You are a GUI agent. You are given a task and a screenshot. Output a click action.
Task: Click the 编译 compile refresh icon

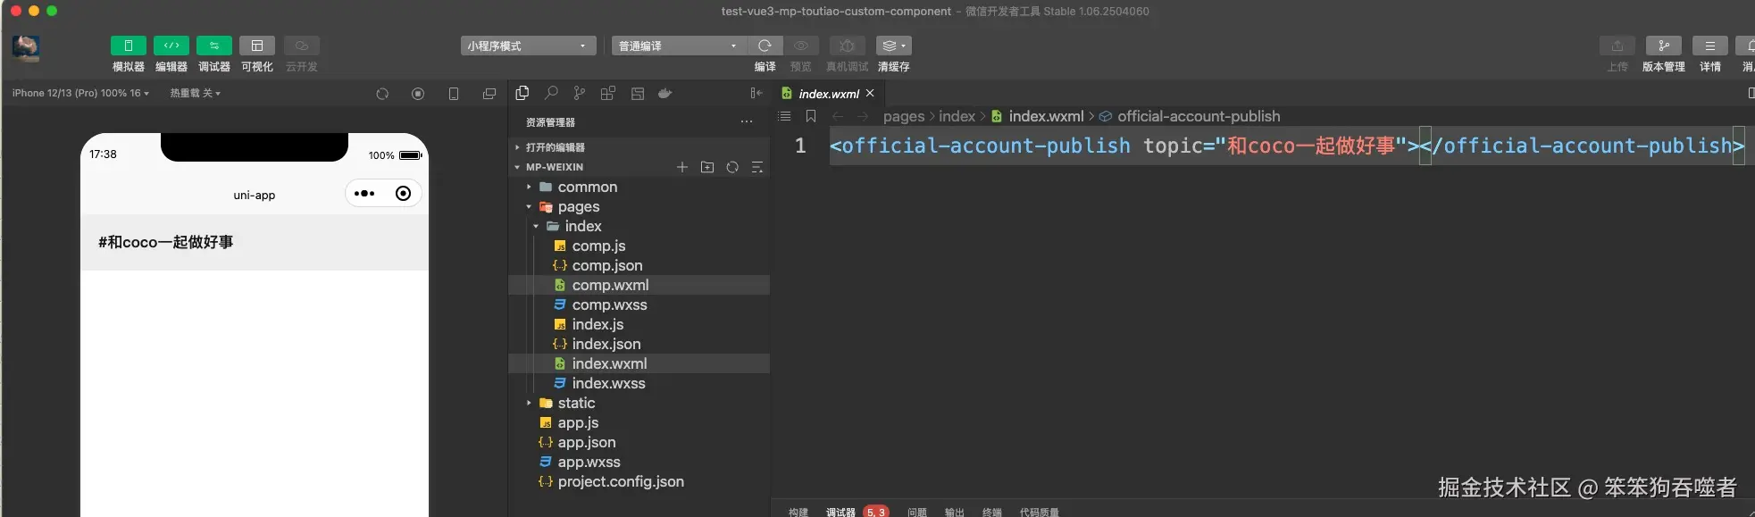(x=765, y=46)
